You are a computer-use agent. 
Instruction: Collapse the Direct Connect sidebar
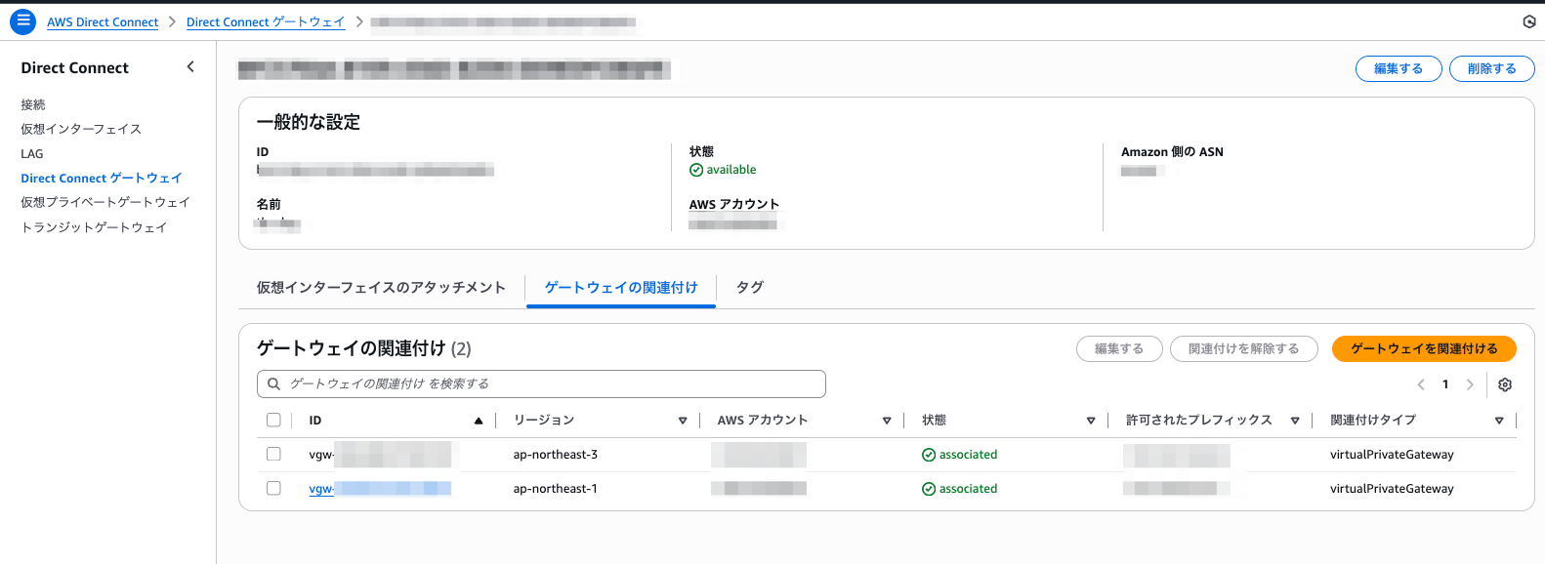tap(190, 67)
